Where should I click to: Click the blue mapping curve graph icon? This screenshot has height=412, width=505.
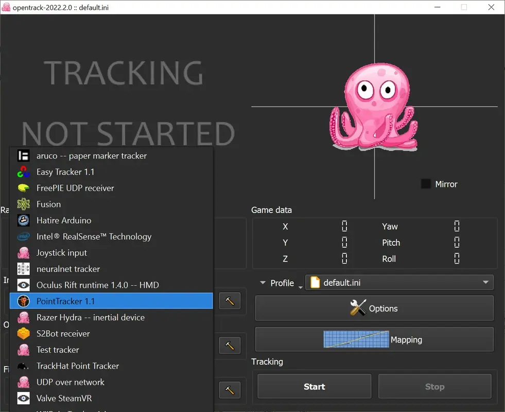tap(356, 339)
